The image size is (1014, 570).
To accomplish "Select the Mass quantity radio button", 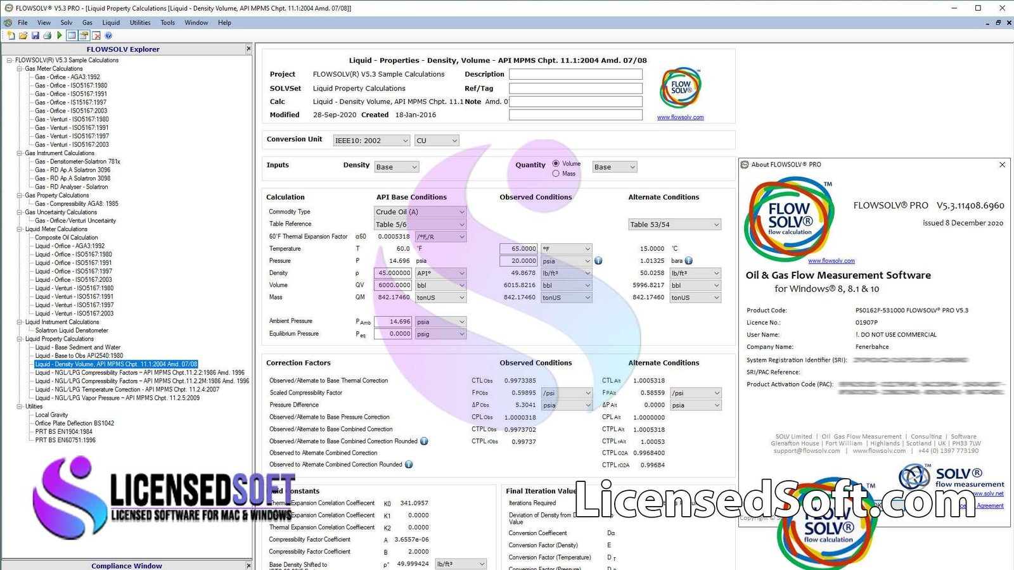I will 556,174.
